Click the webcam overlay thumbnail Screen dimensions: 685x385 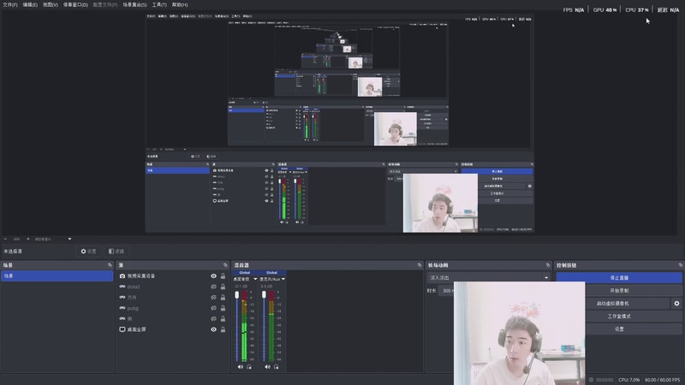pyautogui.click(x=519, y=334)
